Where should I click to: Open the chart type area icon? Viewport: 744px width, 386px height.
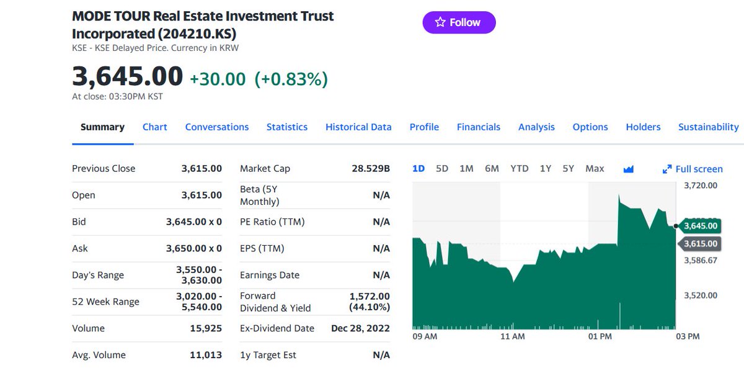point(628,169)
